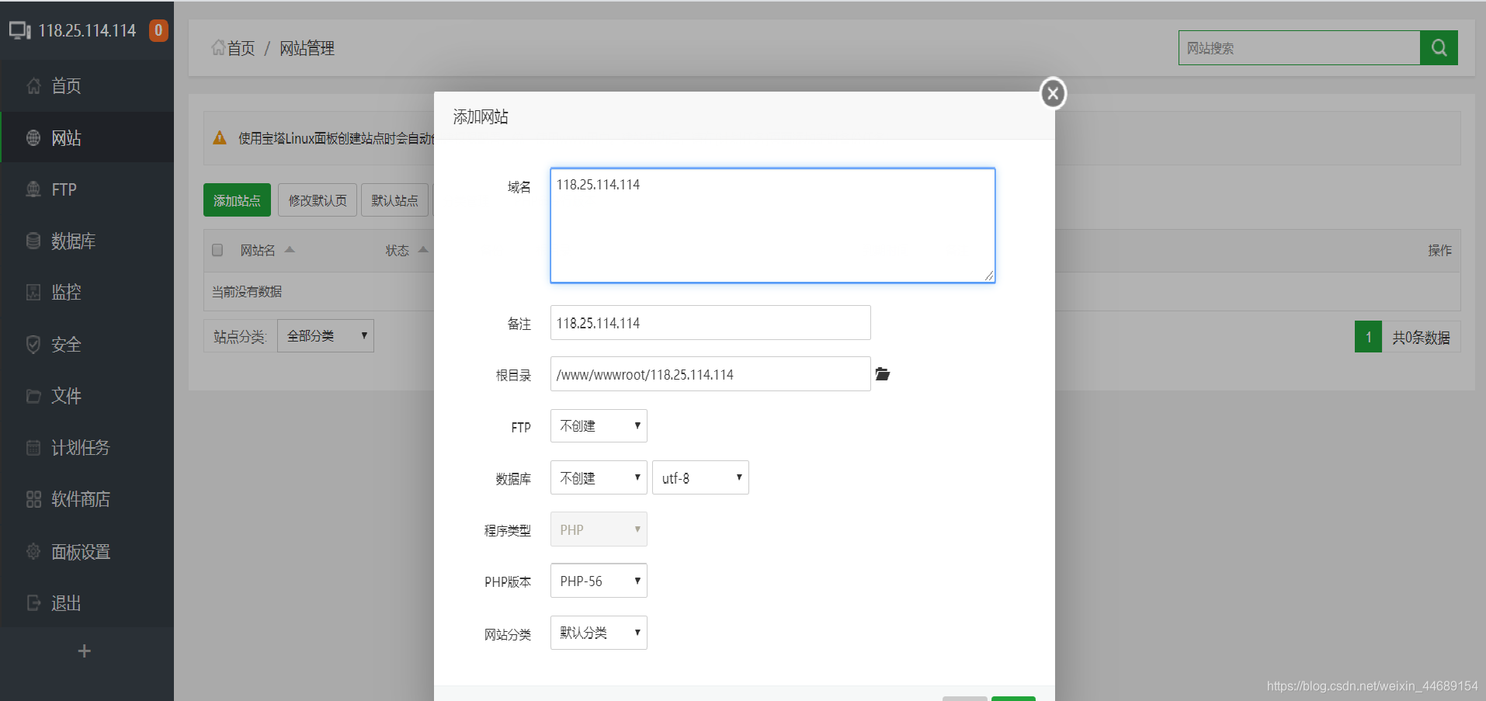Viewport: 1486px width, 701px height.
Task: Open the 数据库 不创建 dropdown
Action: click(599, 478)
